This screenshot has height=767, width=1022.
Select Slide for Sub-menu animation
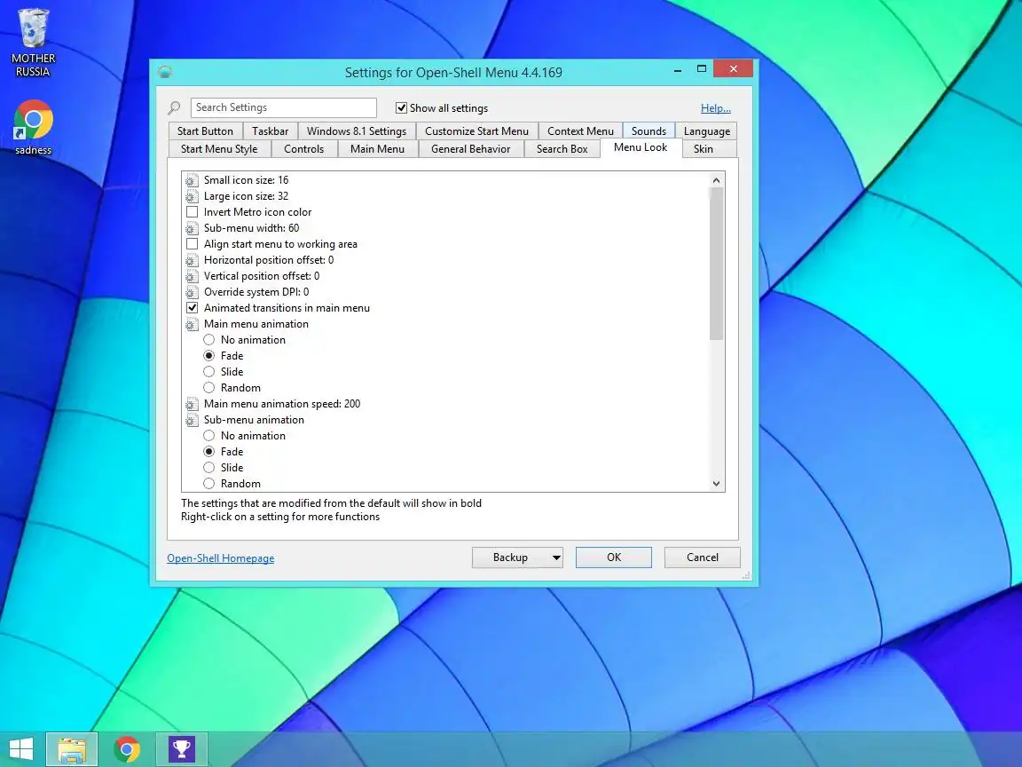tap(208, 468)
